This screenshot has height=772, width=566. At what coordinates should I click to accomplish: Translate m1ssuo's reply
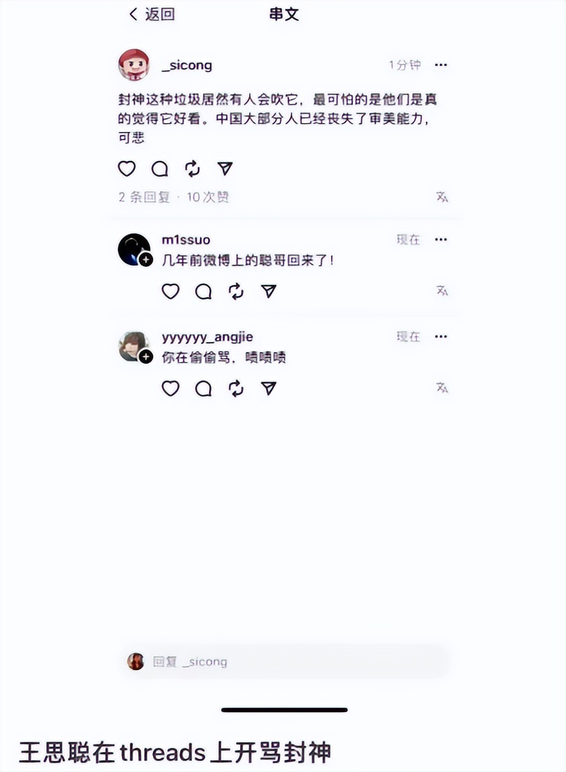442,291
